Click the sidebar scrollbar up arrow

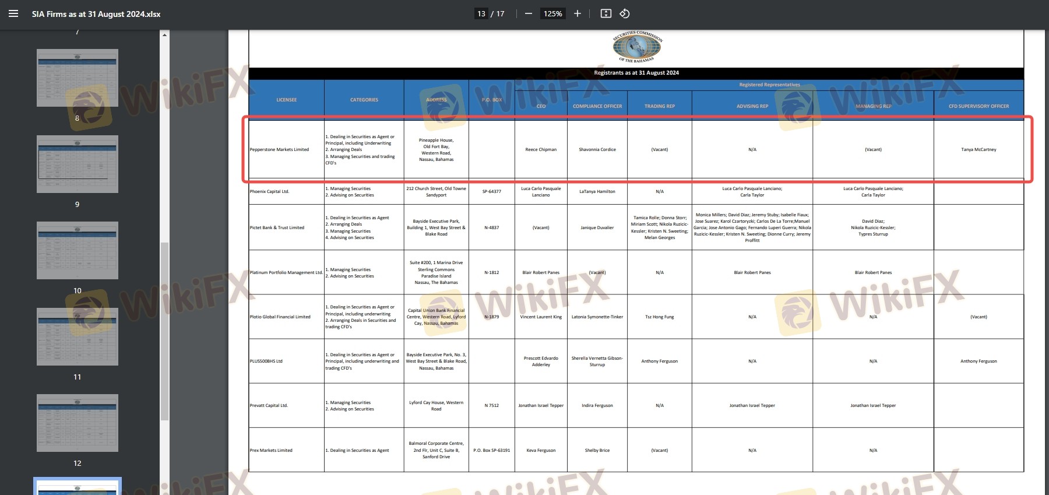(164, 35)
